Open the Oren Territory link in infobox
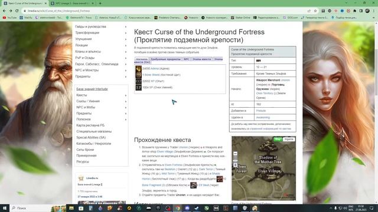This screenshot has width=378, height=212. point(265,93)
